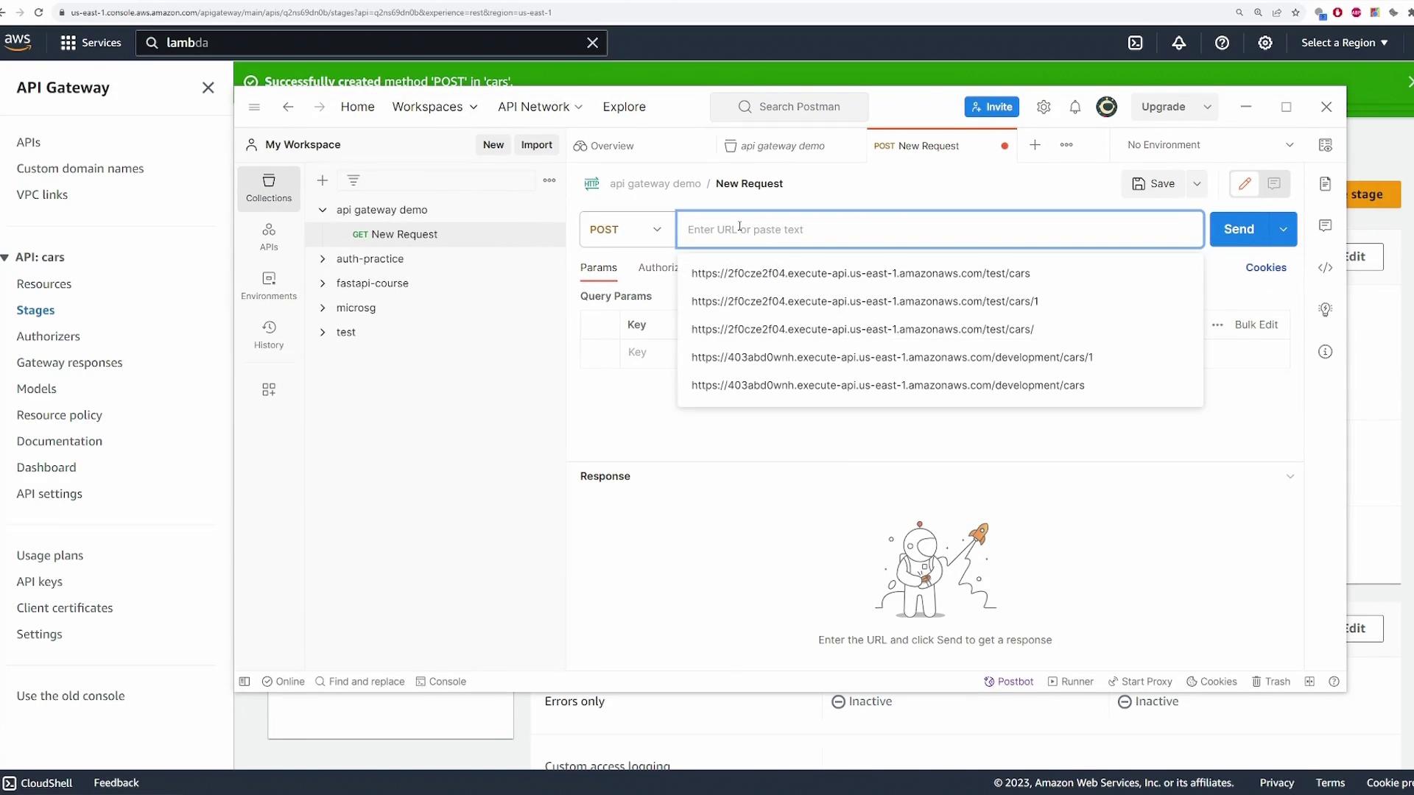Open the History sidebar panel

(x=268, y=334)
